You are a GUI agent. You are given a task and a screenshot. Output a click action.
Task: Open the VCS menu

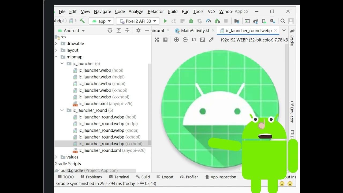tap(211, 12)
